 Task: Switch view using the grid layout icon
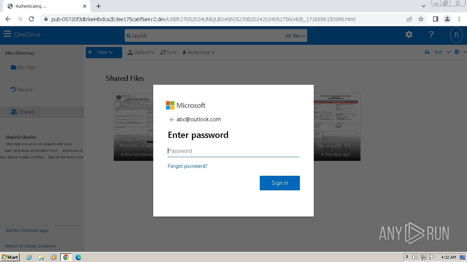(x=457, y=52)
